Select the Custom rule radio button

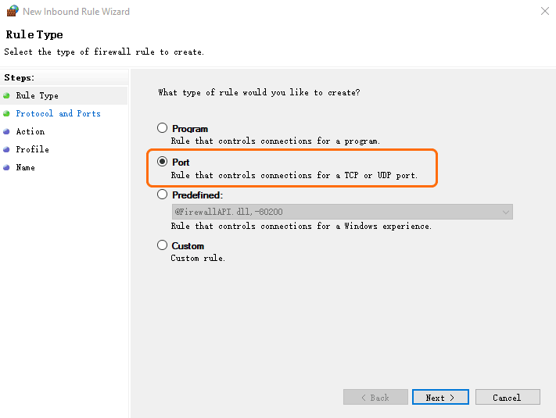[x=163, y=245]
